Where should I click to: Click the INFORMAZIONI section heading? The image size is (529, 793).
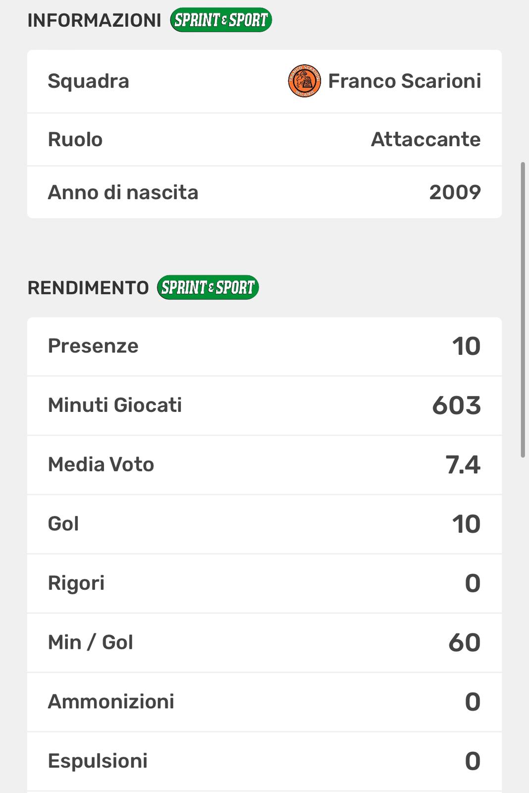(94, 20)
